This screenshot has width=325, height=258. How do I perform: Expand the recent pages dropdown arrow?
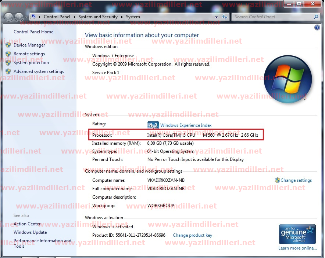[26, 17]
